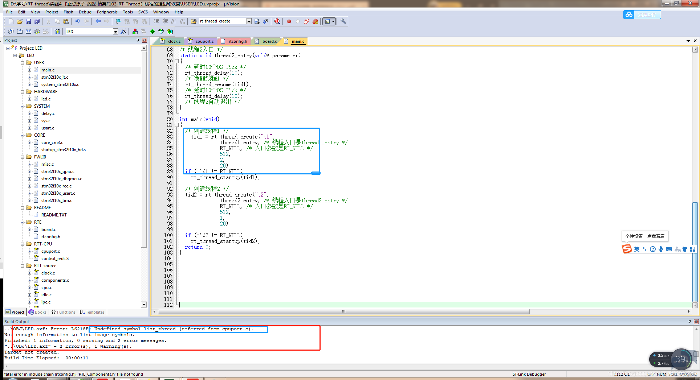Collapse the CORE group

pos(23,135)
